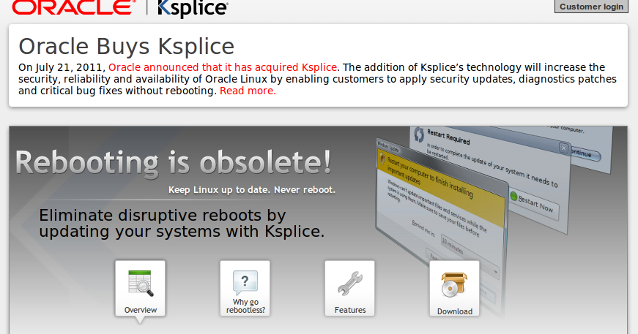
Task: Click the yellow Windows Update shield icon
Action: pos(382,159)
